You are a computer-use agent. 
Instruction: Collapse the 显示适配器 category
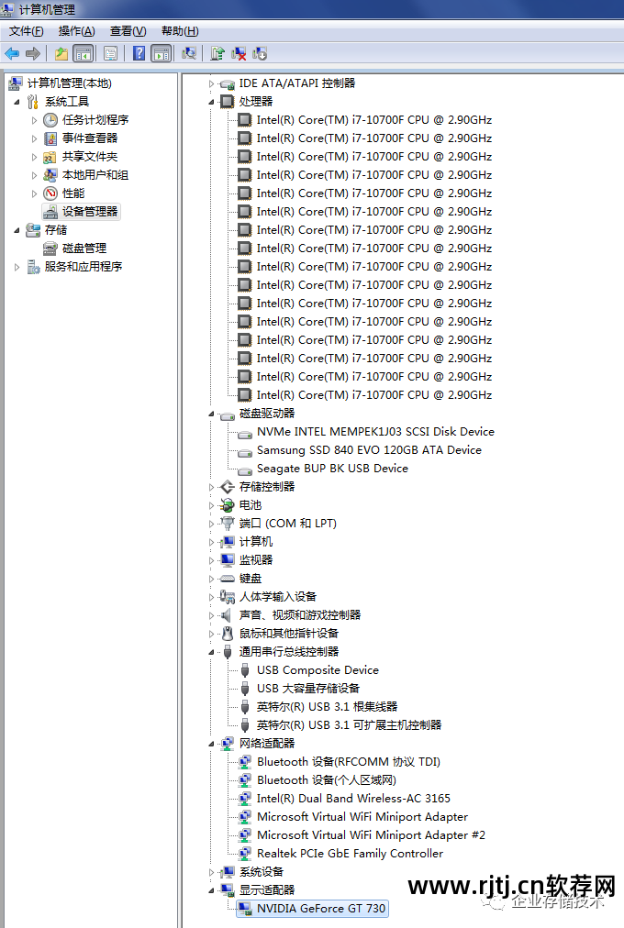pyautogui.click(x=212, y=891)
